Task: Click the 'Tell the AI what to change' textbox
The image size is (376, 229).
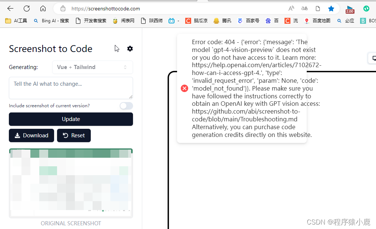Action: (71, 88)
